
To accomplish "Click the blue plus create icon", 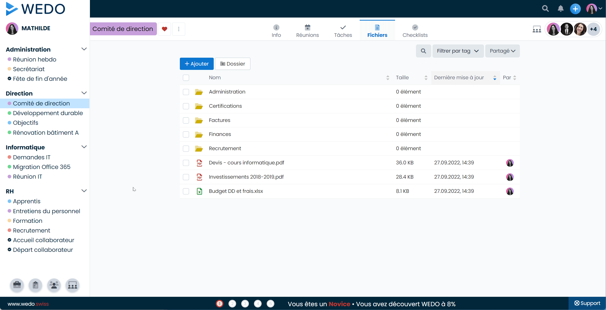I will pos(575,9).
